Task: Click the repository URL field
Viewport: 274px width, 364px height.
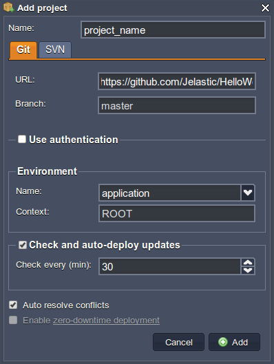Action: (x=177, y=81)
